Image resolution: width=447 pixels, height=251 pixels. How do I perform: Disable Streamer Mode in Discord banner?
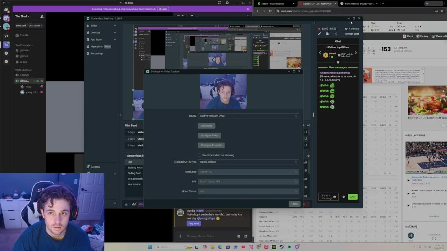pos(163,9)
